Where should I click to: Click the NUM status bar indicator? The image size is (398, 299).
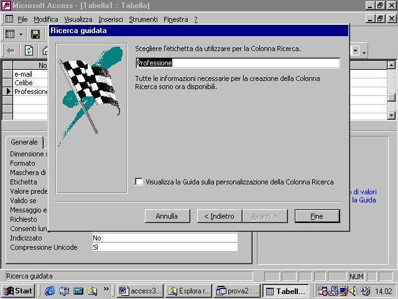(356, 277)
